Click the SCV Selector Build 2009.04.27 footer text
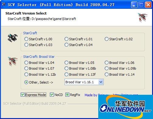Viewport: 153px width, 119px height. [35, 104]
